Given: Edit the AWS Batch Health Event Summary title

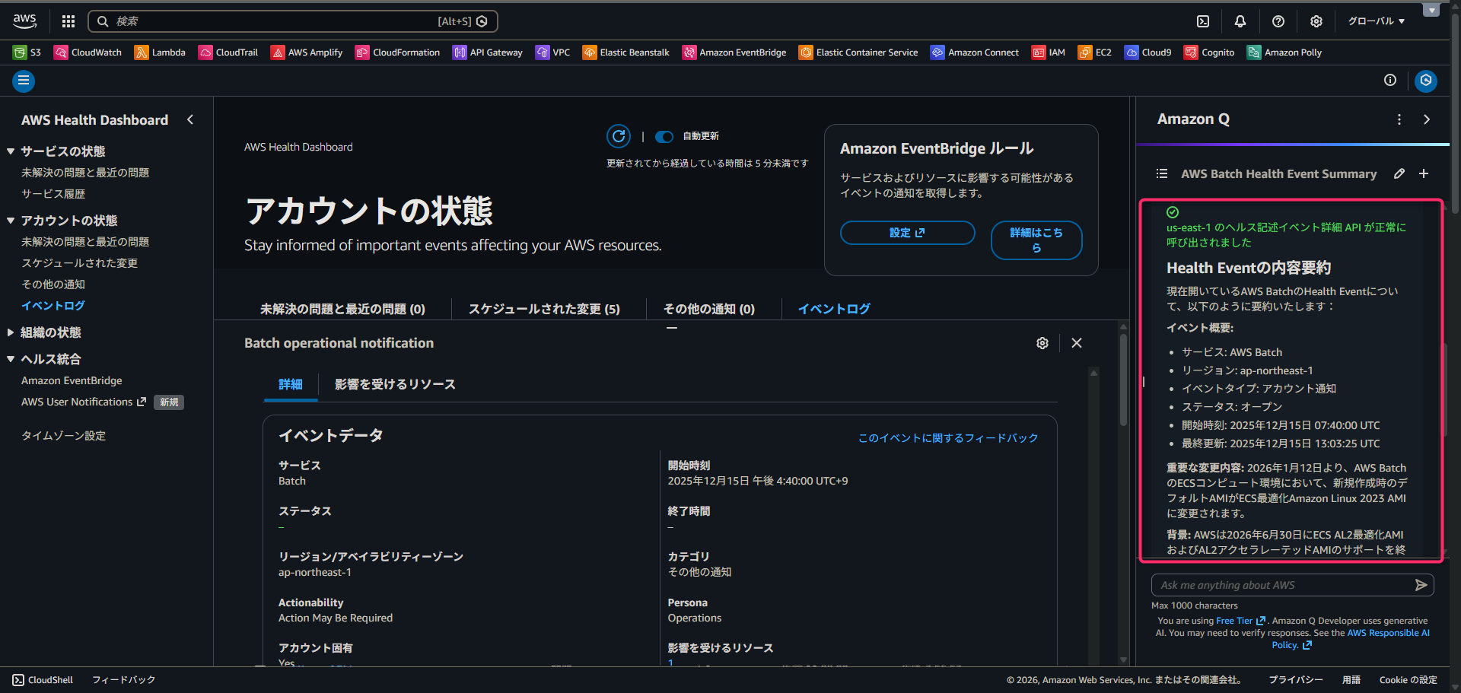Looking at the screenshot, I should click(1399, 173).
